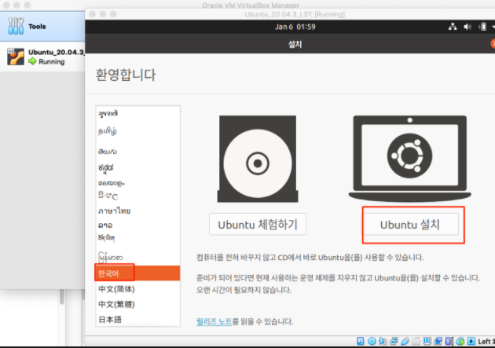
Task: Click the Ubuntu laptop image above 설치
Action: click(x=410, y=159)
